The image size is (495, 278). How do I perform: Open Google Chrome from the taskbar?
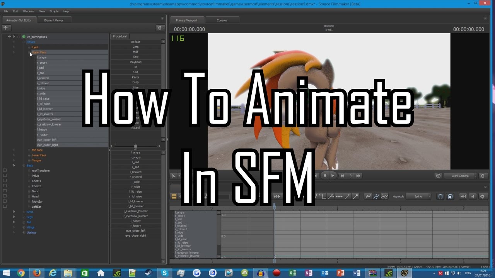point(21,273)
